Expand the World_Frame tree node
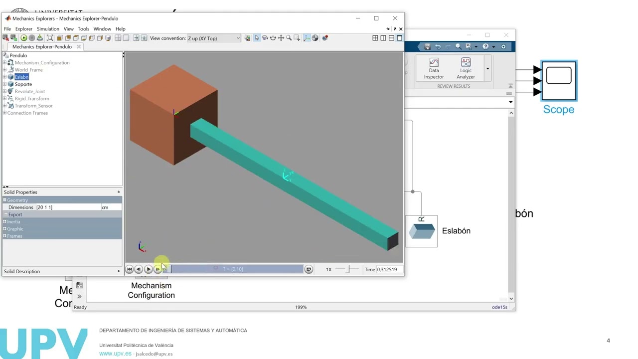Viewport: 638px width, 359px height. click(5, 70)
